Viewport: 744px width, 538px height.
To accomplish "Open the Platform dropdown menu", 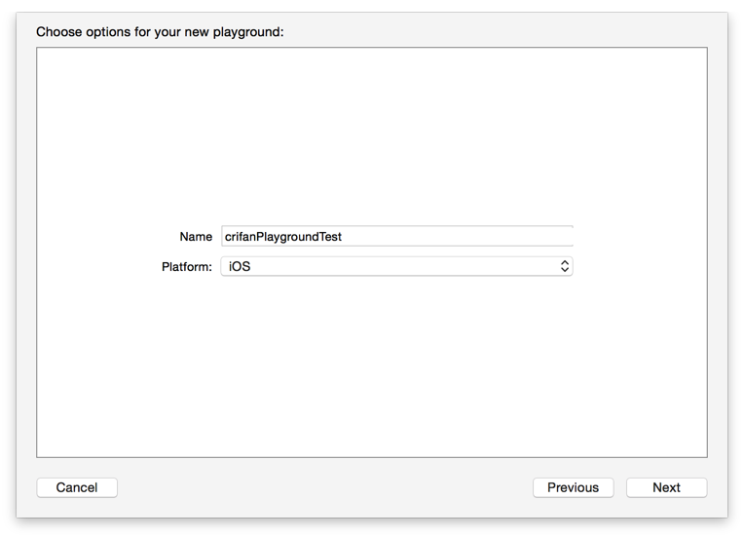I will 396,266.
